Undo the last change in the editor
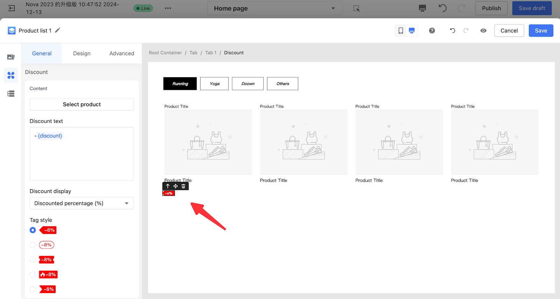 click(452, 31)
